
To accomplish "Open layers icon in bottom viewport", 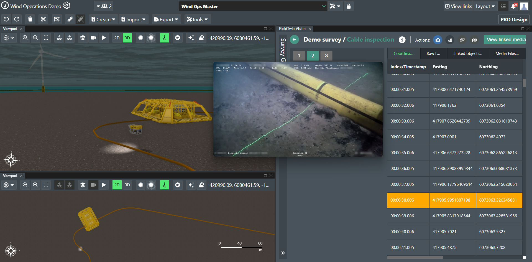I will tap(83, 185).
